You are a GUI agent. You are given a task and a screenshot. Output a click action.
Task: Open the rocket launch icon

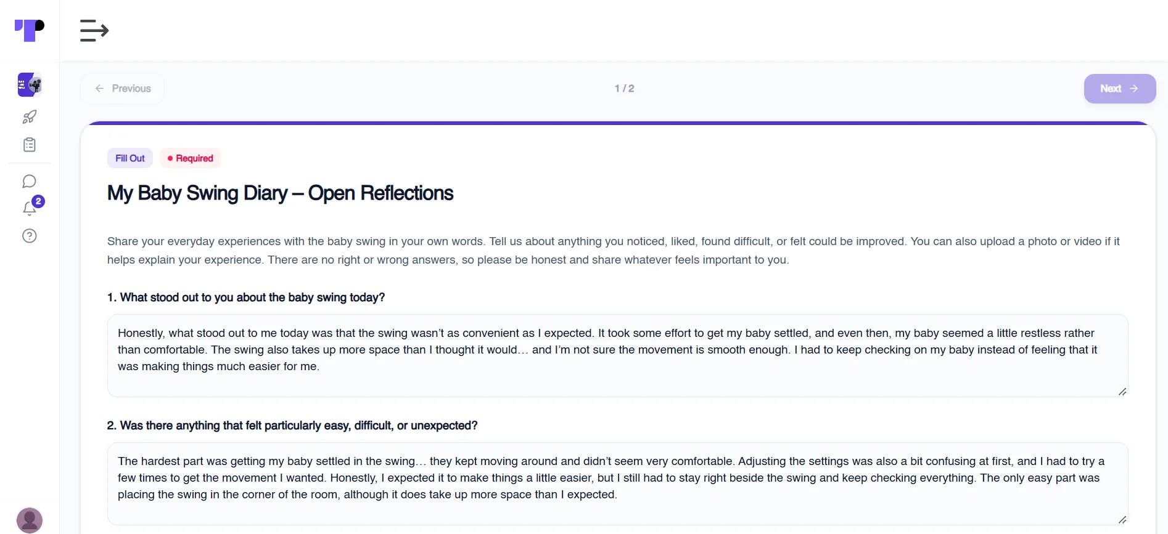click(x=30, y=116)
